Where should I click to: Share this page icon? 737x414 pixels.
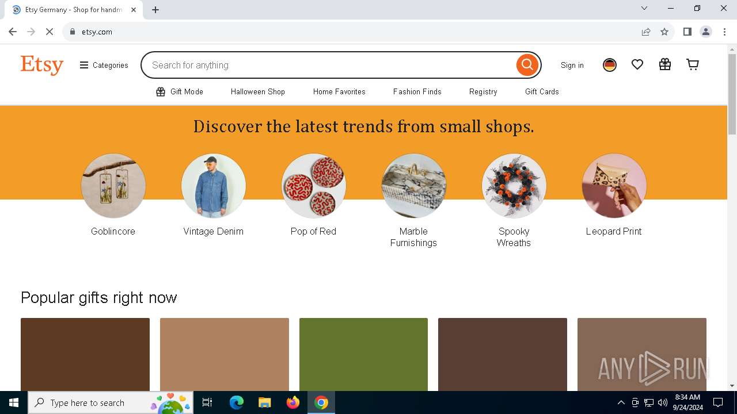(646, 32)
